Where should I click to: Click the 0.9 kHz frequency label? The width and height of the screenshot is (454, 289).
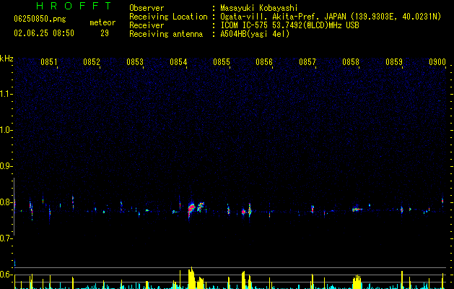6,166
